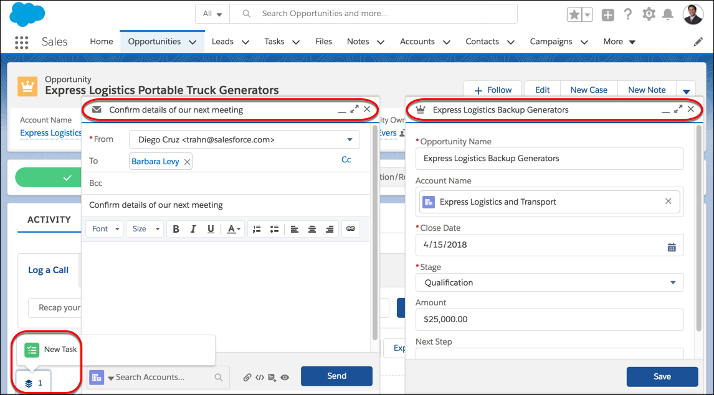Open the All search scope dropdown
Image resolution: width=714 pixels, height=395 pixels.
tap(212, 14)
